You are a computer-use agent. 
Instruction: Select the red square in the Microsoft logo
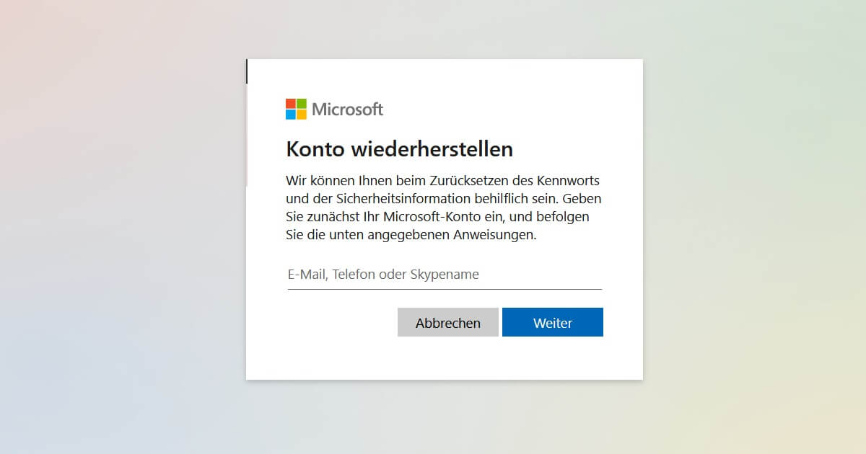[292, 104]
